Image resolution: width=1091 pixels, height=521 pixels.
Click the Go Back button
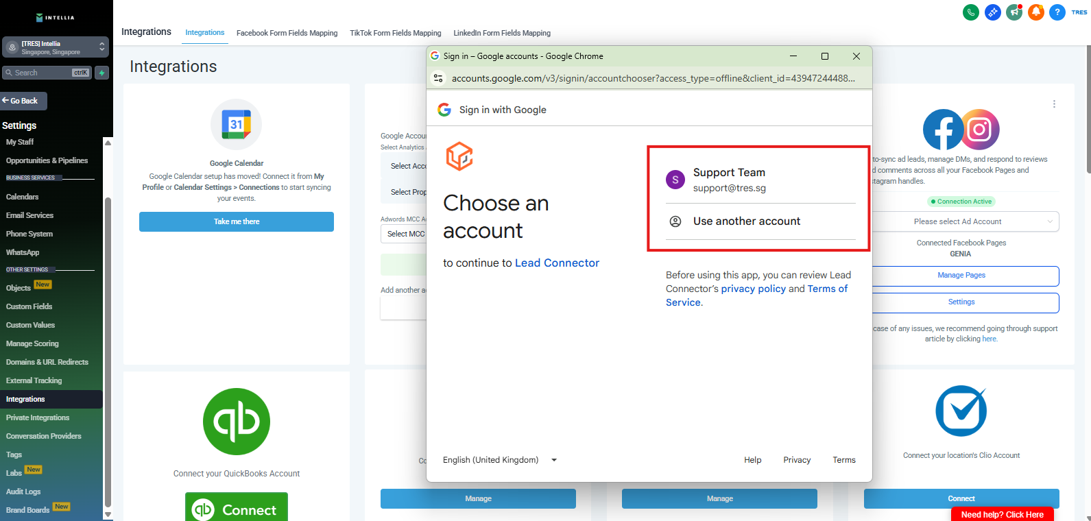pyautogui.click(x=23, y=101)
